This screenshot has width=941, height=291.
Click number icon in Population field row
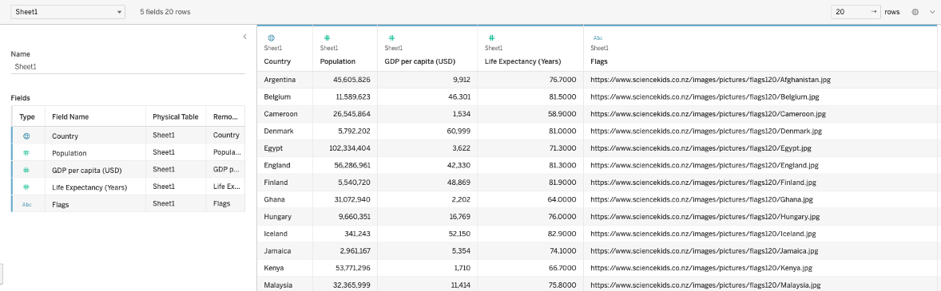[x=26, y=153]
